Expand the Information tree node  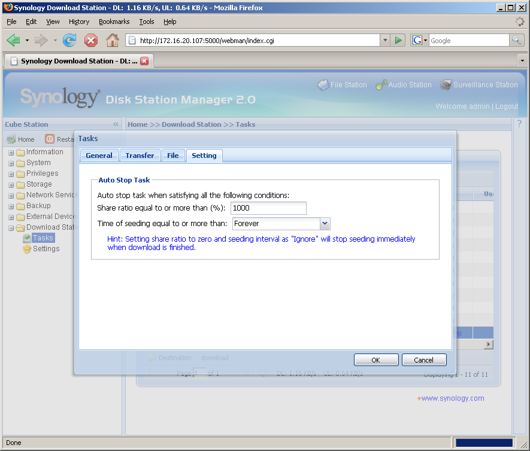11,153
